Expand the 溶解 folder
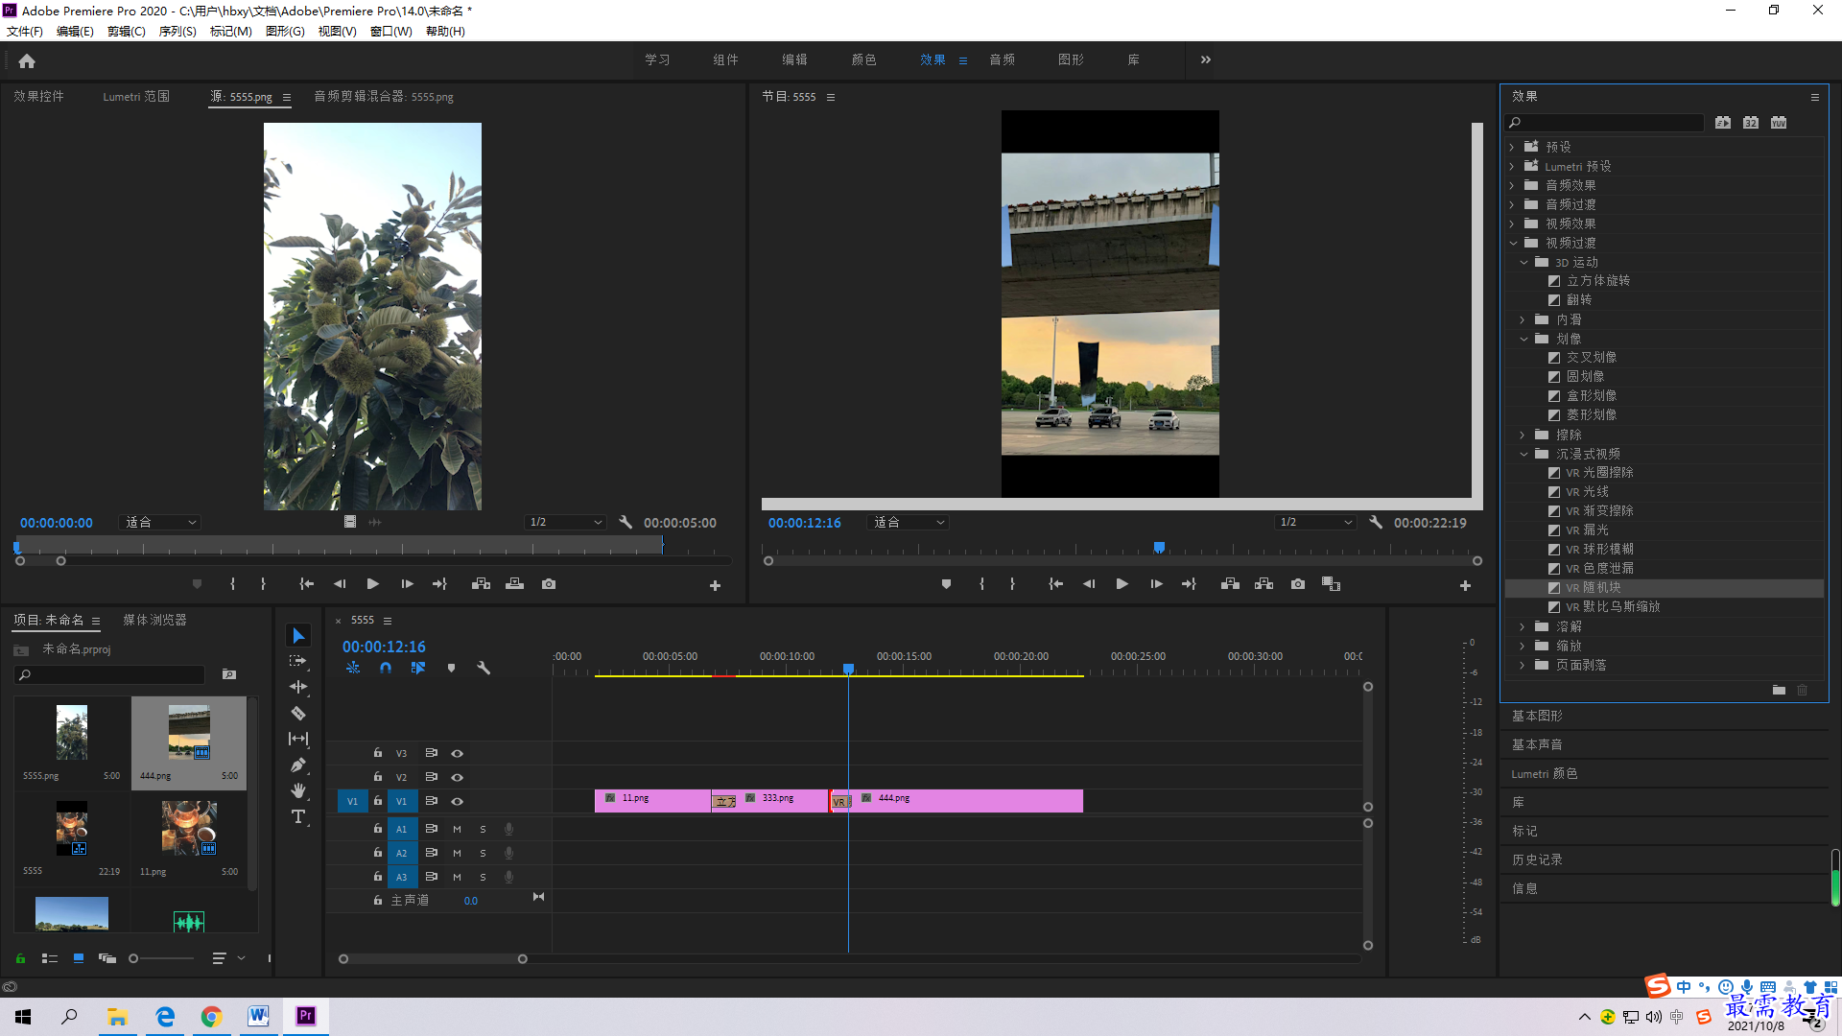Viewport: 1842px width, 1036px height. click(x=1523, y=626)
